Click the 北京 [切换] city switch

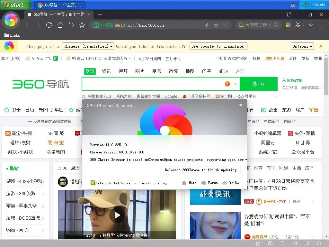(11, 59)
